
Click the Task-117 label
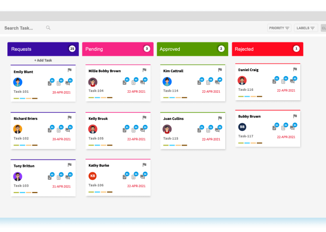click(246, 136)
